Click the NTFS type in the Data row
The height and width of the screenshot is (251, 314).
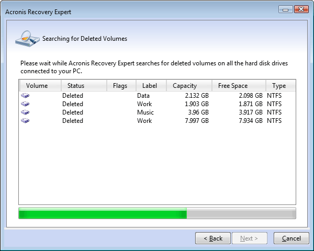pos(274,96)
